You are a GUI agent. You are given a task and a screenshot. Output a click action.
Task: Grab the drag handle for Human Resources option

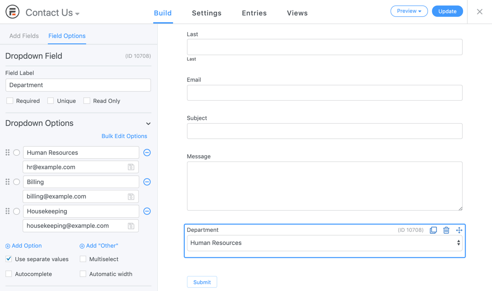tap(8, 152)
